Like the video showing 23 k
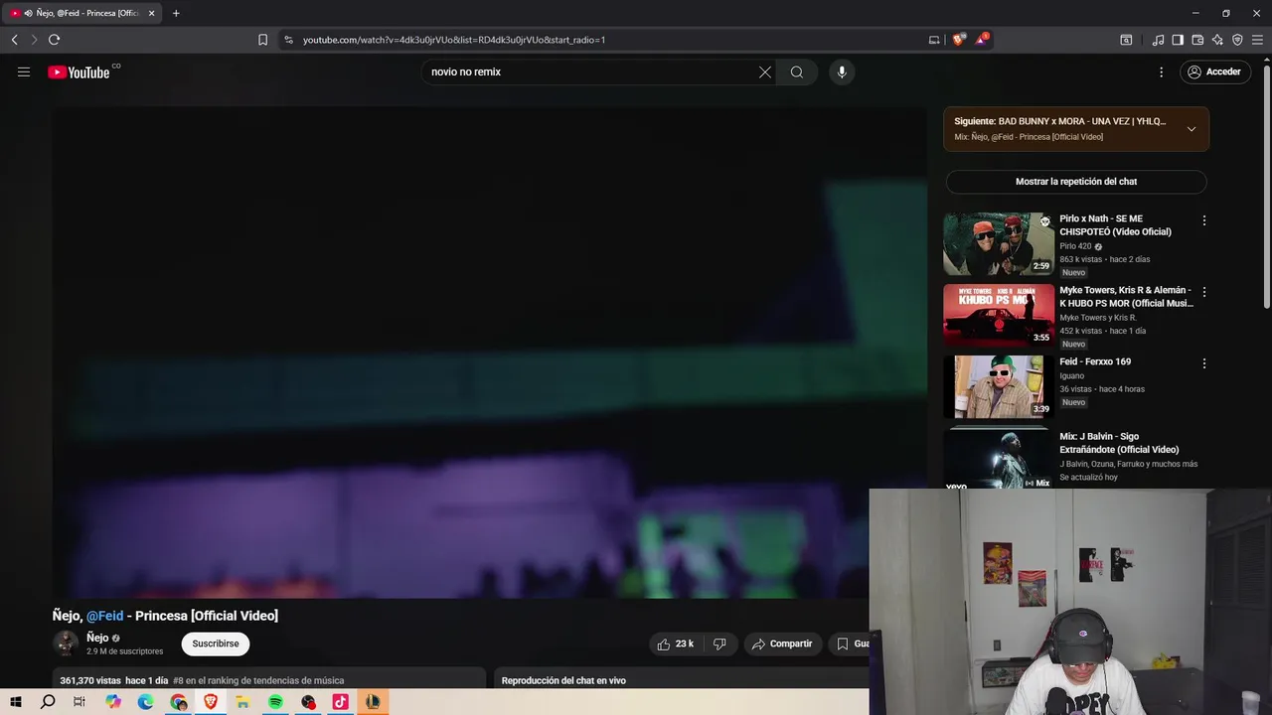1272x715 pixels. pos(676,643)
